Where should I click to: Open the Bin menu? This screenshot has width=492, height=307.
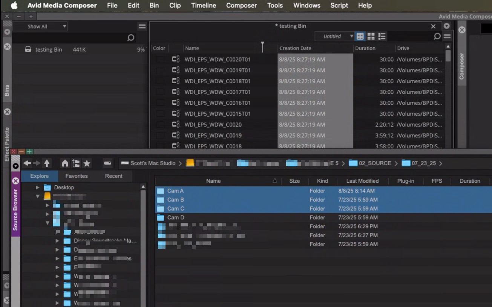coord(154,5)
